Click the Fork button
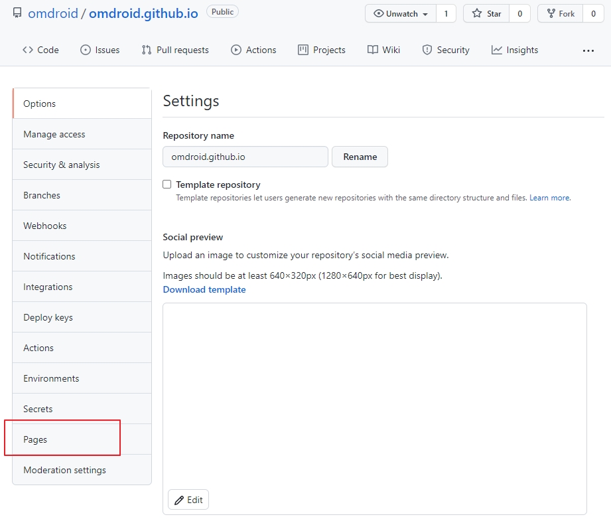This screenshot has height=523, width=611. [561, 14]
